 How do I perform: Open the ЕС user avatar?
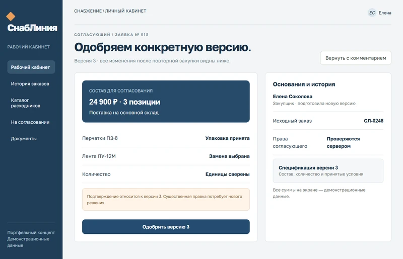372,13
